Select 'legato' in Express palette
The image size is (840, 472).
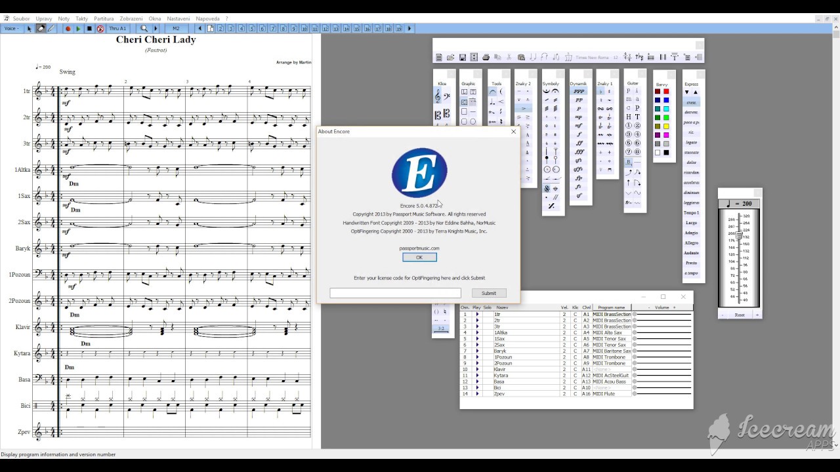tap(692, 142)
